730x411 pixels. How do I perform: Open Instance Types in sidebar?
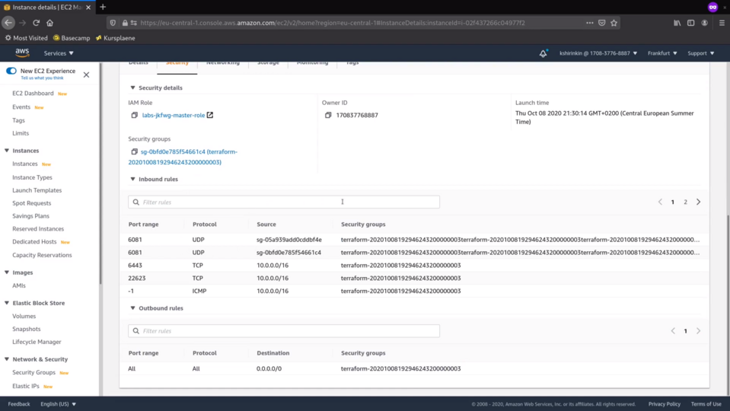32,177
